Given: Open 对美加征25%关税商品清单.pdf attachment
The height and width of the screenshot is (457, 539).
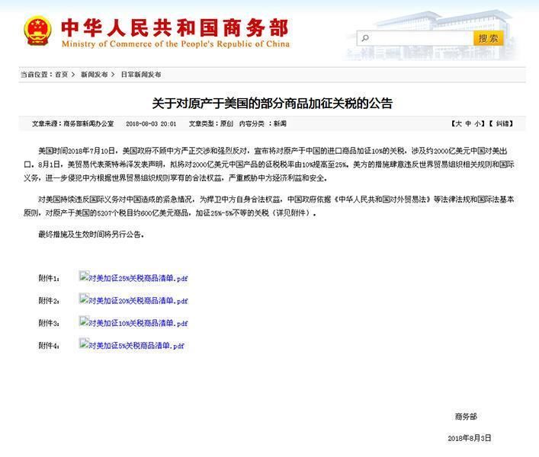Looking at the screenshot, I should (x=138, y=278).
